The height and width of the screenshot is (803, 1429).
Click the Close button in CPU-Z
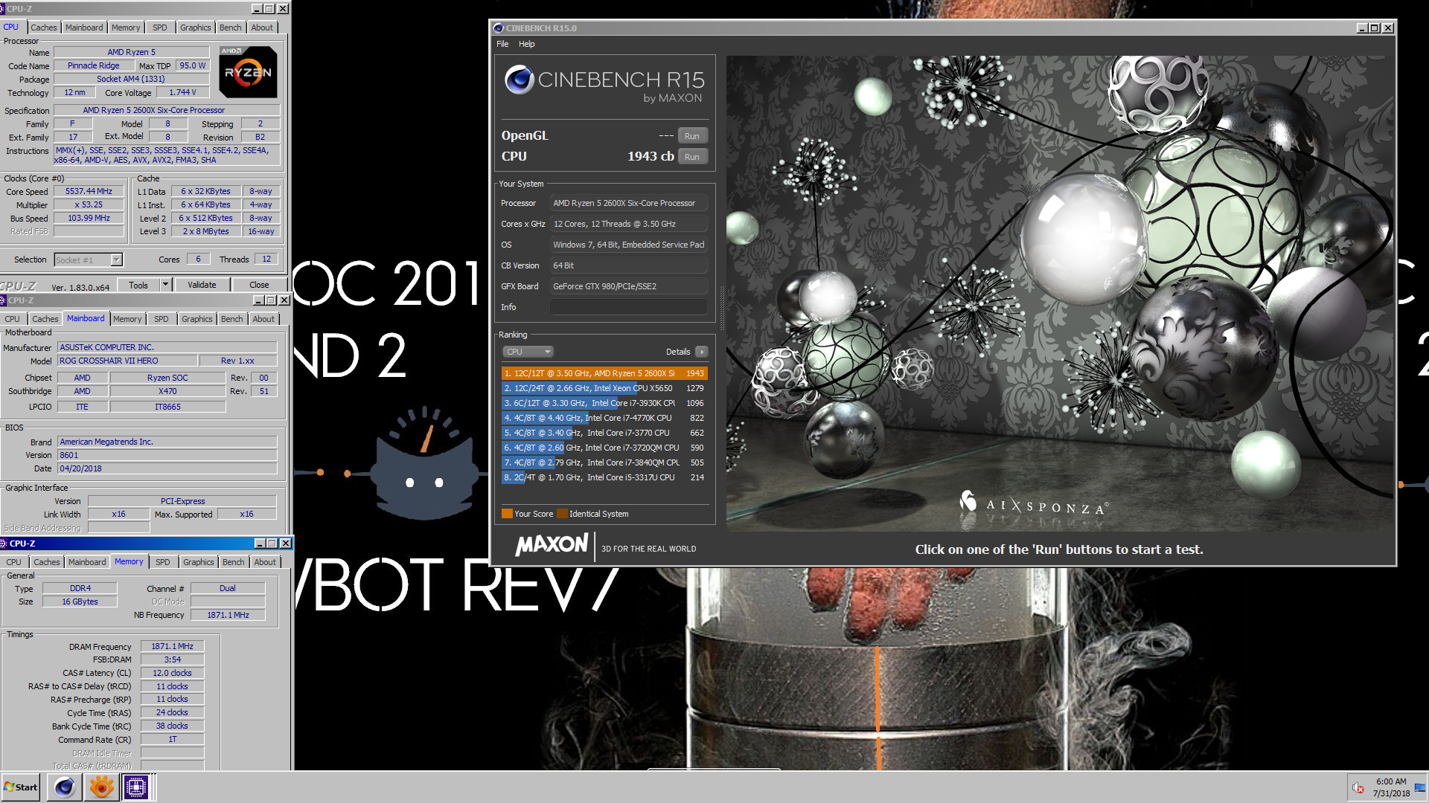[x=259, y=285]
